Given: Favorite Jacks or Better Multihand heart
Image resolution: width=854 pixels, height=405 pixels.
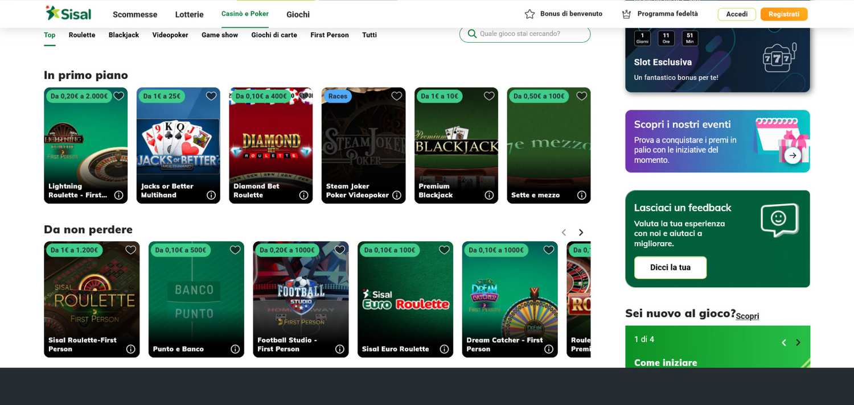Looking at the screenshot, I should 211,96.
